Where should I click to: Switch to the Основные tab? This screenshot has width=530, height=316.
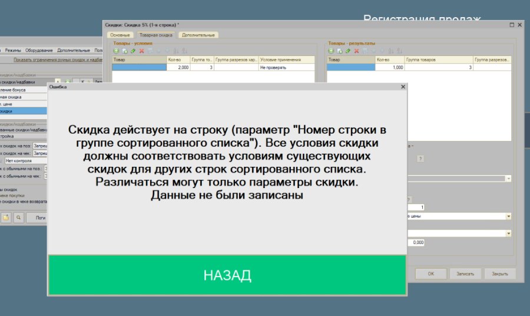click(x=120, y=35)
